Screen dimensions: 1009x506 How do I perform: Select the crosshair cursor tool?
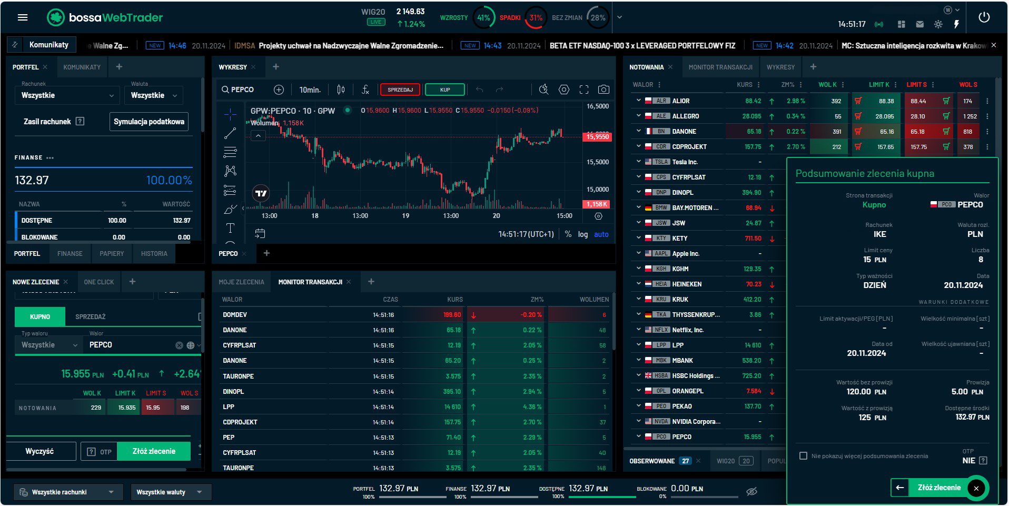tap(230, 114)
